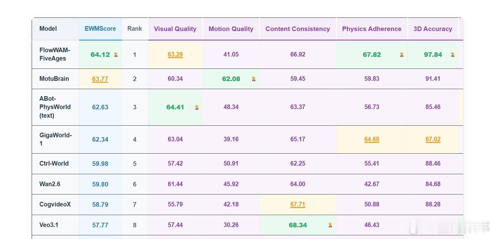Choose the Physics Adherence column header

click(x=372, y=29)
